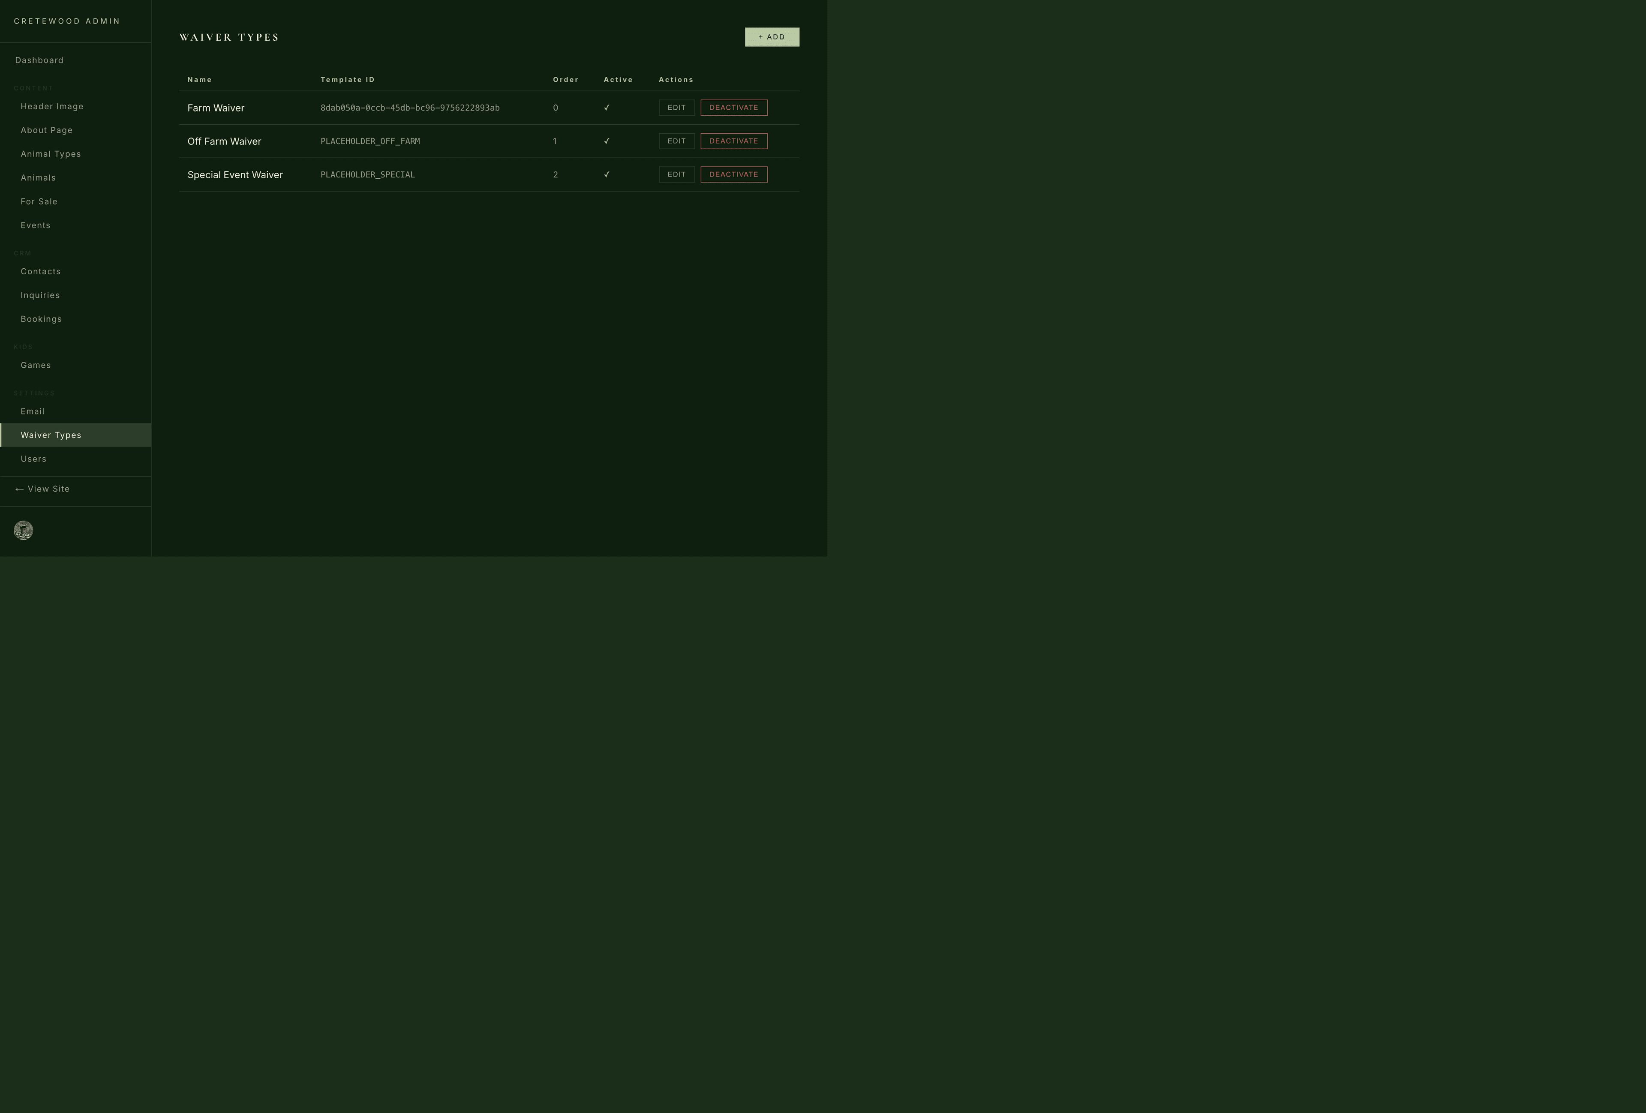Go to Contacts in the CRM section
This screenshot has height=1113, width=1646.
[x=40, y=271]
